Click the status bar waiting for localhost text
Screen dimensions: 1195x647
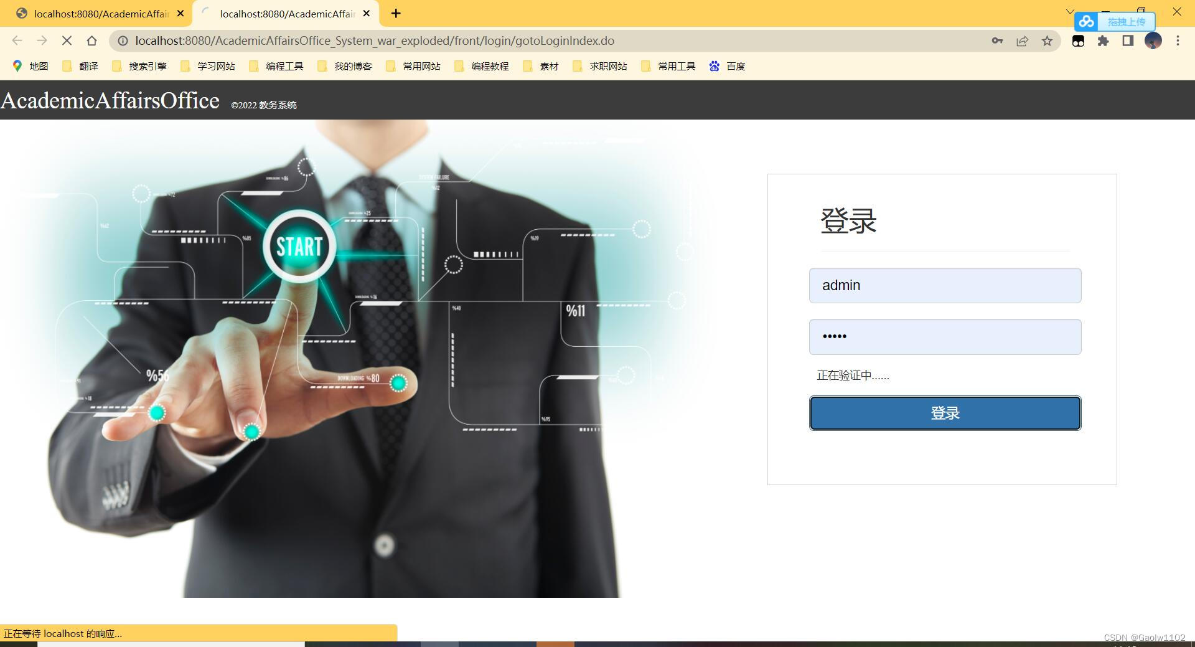(x=63, y=633)
